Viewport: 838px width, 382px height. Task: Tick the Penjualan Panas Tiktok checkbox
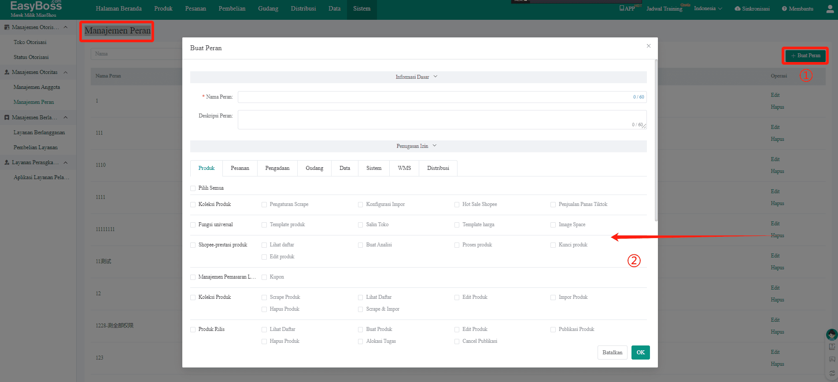[x=553, y=205]
